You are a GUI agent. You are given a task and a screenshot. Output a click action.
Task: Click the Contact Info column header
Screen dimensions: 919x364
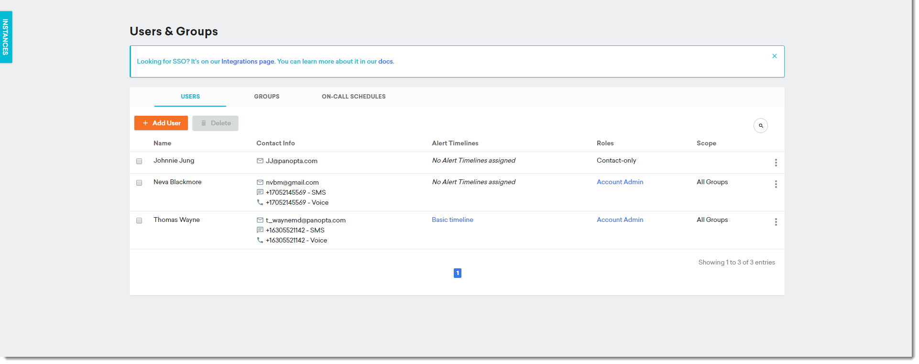[275, 143]
